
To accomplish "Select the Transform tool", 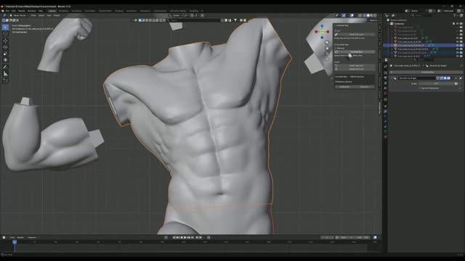I will click(x=5, y=60).
